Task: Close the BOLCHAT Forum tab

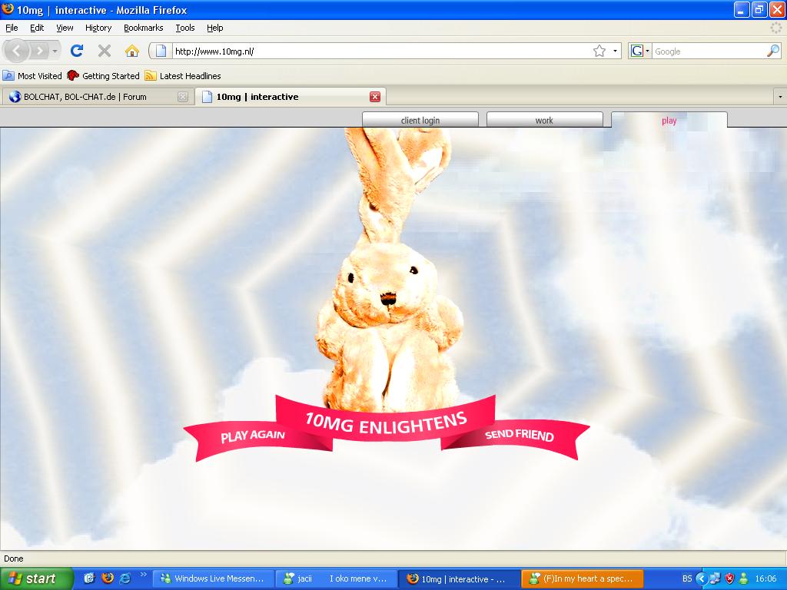Action: [x=183, y=97]
